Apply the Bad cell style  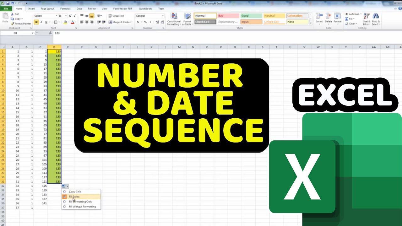pos(228,16)
